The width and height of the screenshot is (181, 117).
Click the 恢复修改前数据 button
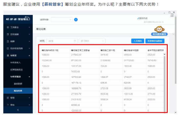coord(155,41)
